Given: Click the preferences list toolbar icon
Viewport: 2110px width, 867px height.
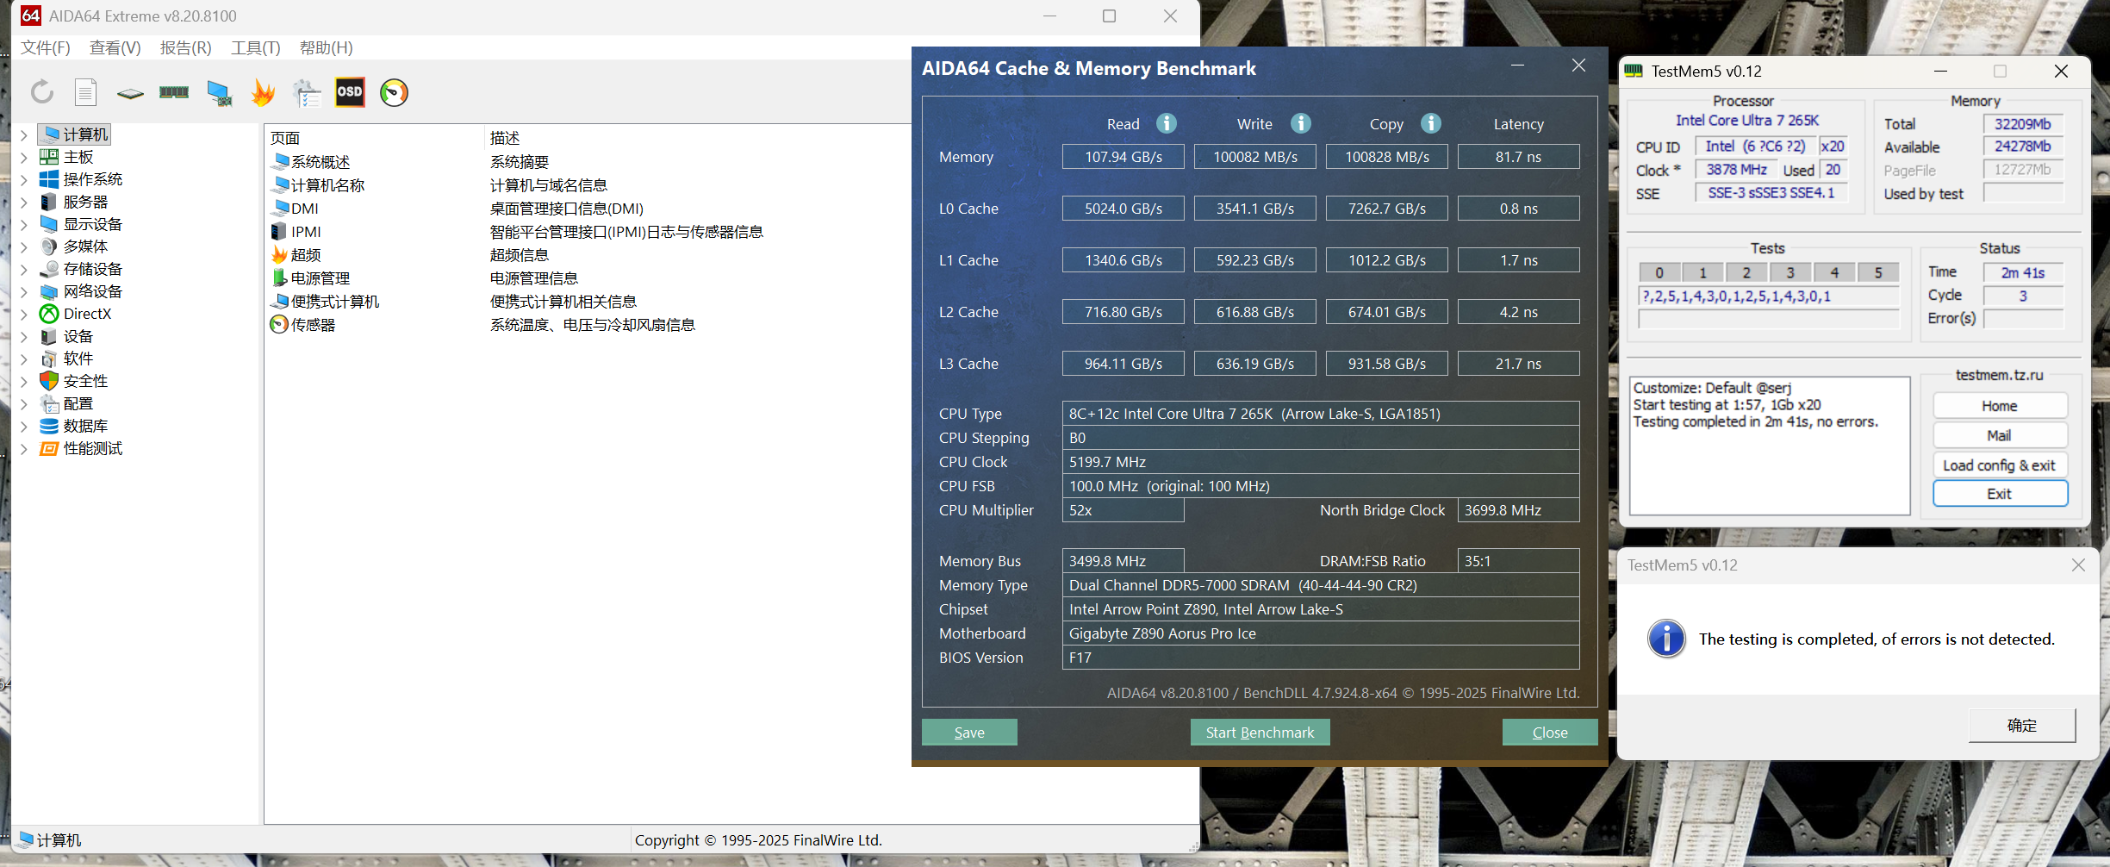Looking at the screenshot, I should [x=307, y=93].
